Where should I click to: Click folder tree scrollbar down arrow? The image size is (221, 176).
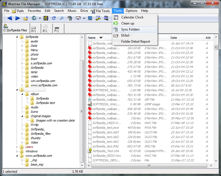[82, 166]
